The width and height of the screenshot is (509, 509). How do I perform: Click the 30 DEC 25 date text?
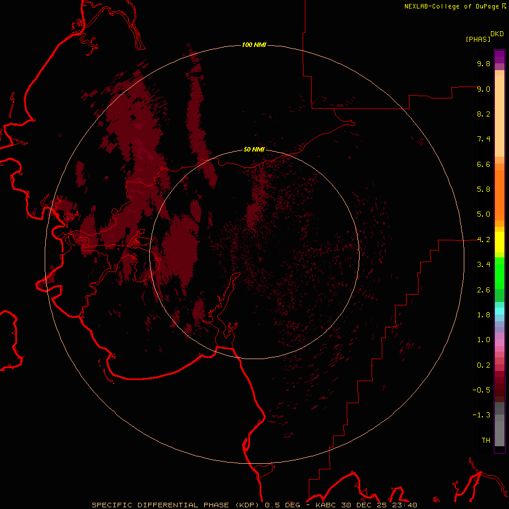coord(364,505)
